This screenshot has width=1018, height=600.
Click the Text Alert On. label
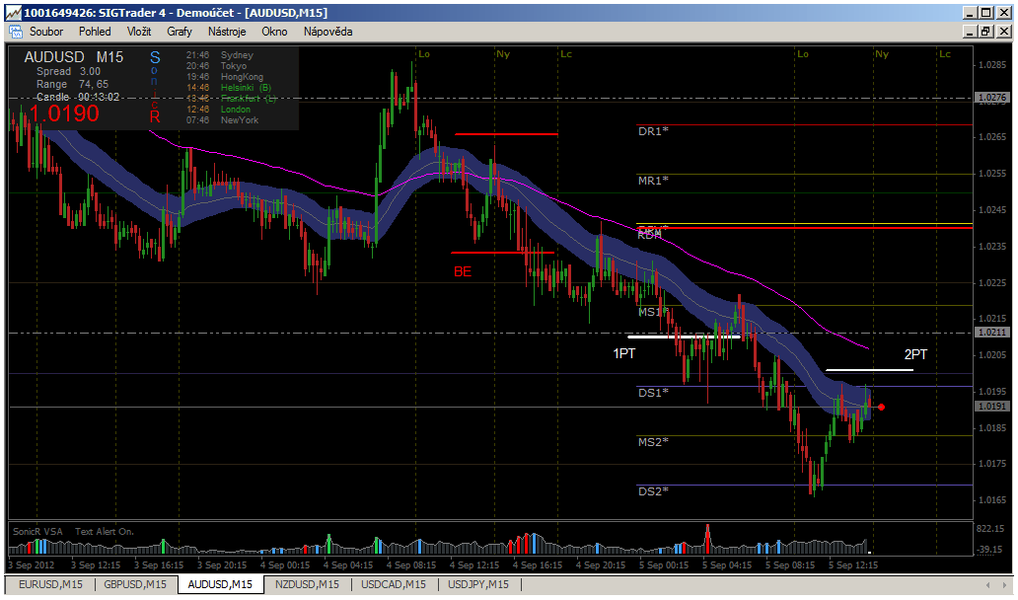[x=104, y=532]
